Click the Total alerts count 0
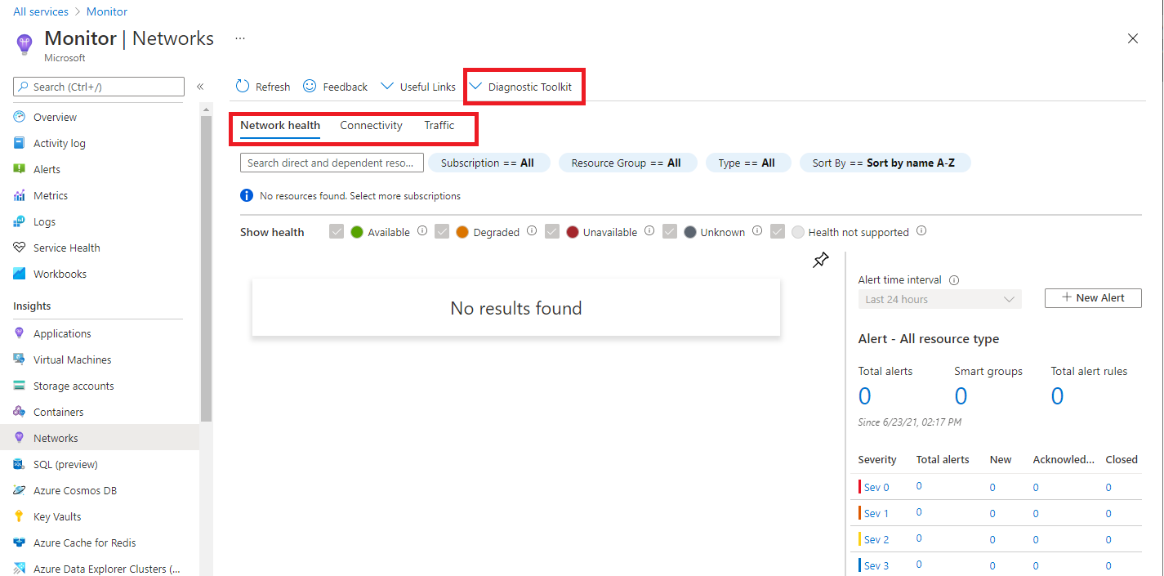Image resolution: width=1164 pixels, height=576 pixels. [865, 396]
